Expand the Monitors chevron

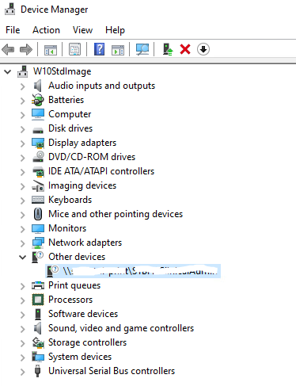pos(23,229)
